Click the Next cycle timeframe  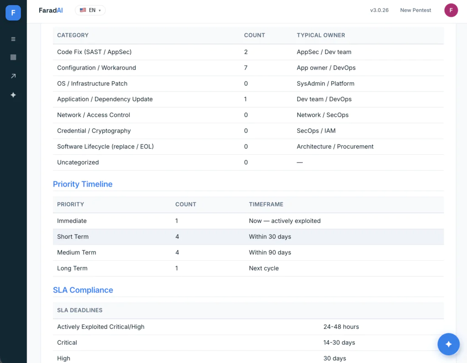pyautogui.click(x=264, y=268)
